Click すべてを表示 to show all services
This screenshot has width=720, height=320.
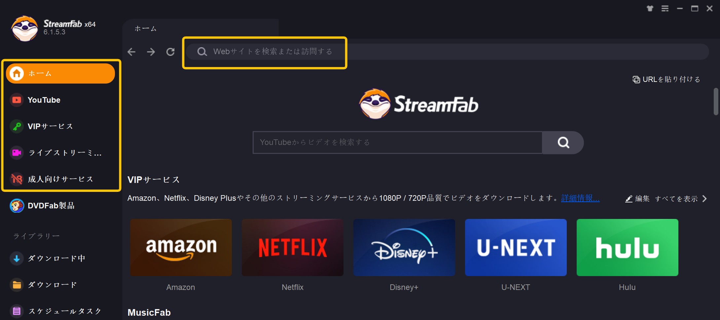pos(676,198)
